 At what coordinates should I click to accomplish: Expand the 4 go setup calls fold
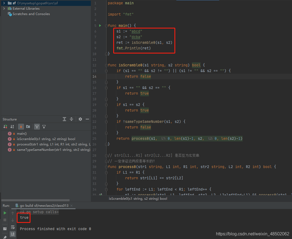[x=18, y=212]
